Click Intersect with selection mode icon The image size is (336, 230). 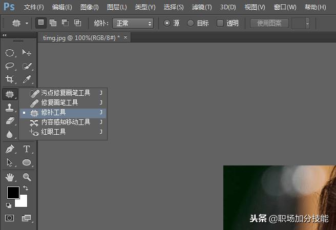tap(77, 23)
